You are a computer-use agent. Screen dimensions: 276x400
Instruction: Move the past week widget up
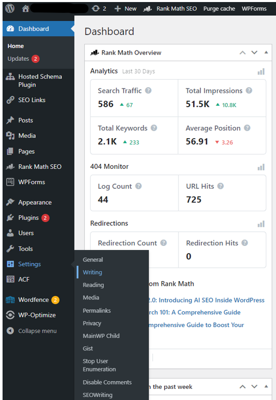coord(242,387)
